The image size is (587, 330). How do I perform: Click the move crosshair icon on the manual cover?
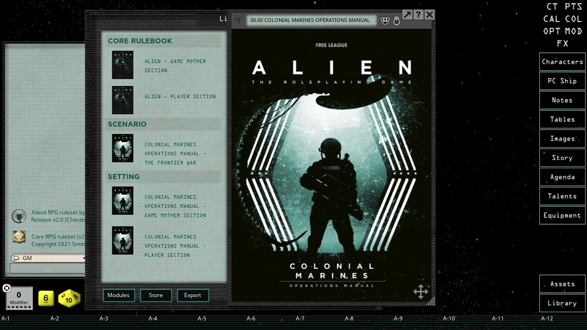(421, 291)
